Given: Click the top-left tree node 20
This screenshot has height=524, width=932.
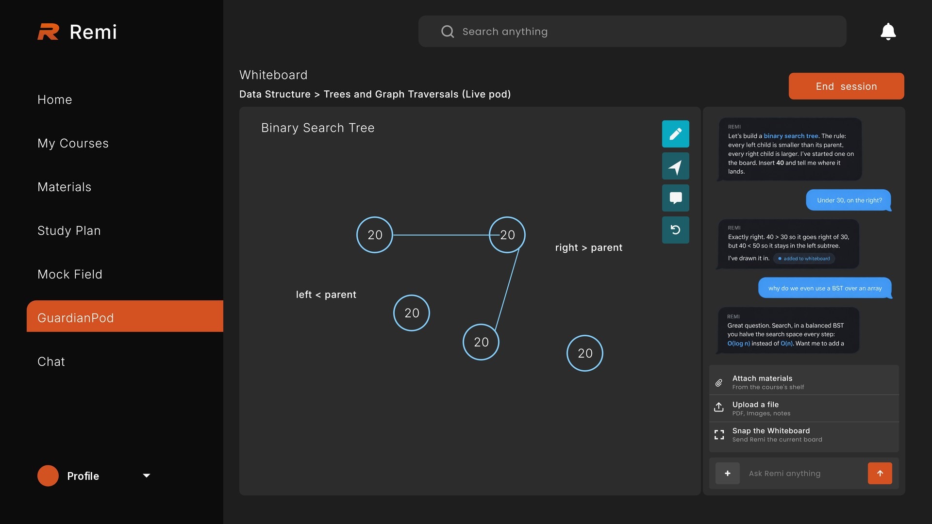Looking at the screenshot, I should pos(375,235).
